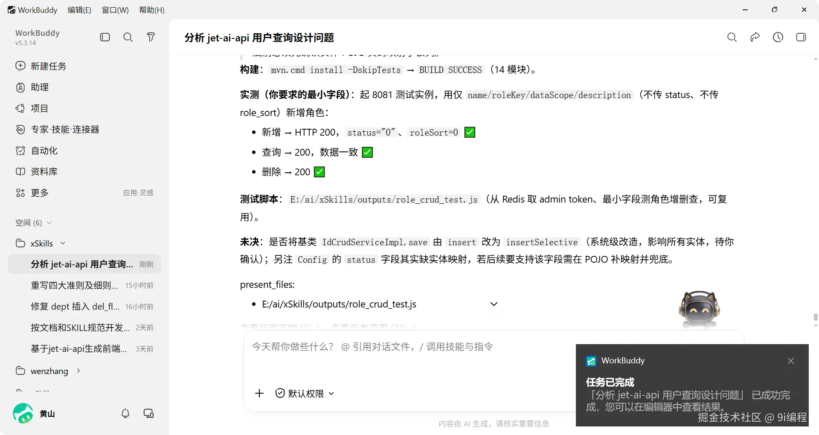Screen dimensions: 819x435
Task: Open conversation 修复 dept 插入 del_fl
Action: (x=84, y=306)
